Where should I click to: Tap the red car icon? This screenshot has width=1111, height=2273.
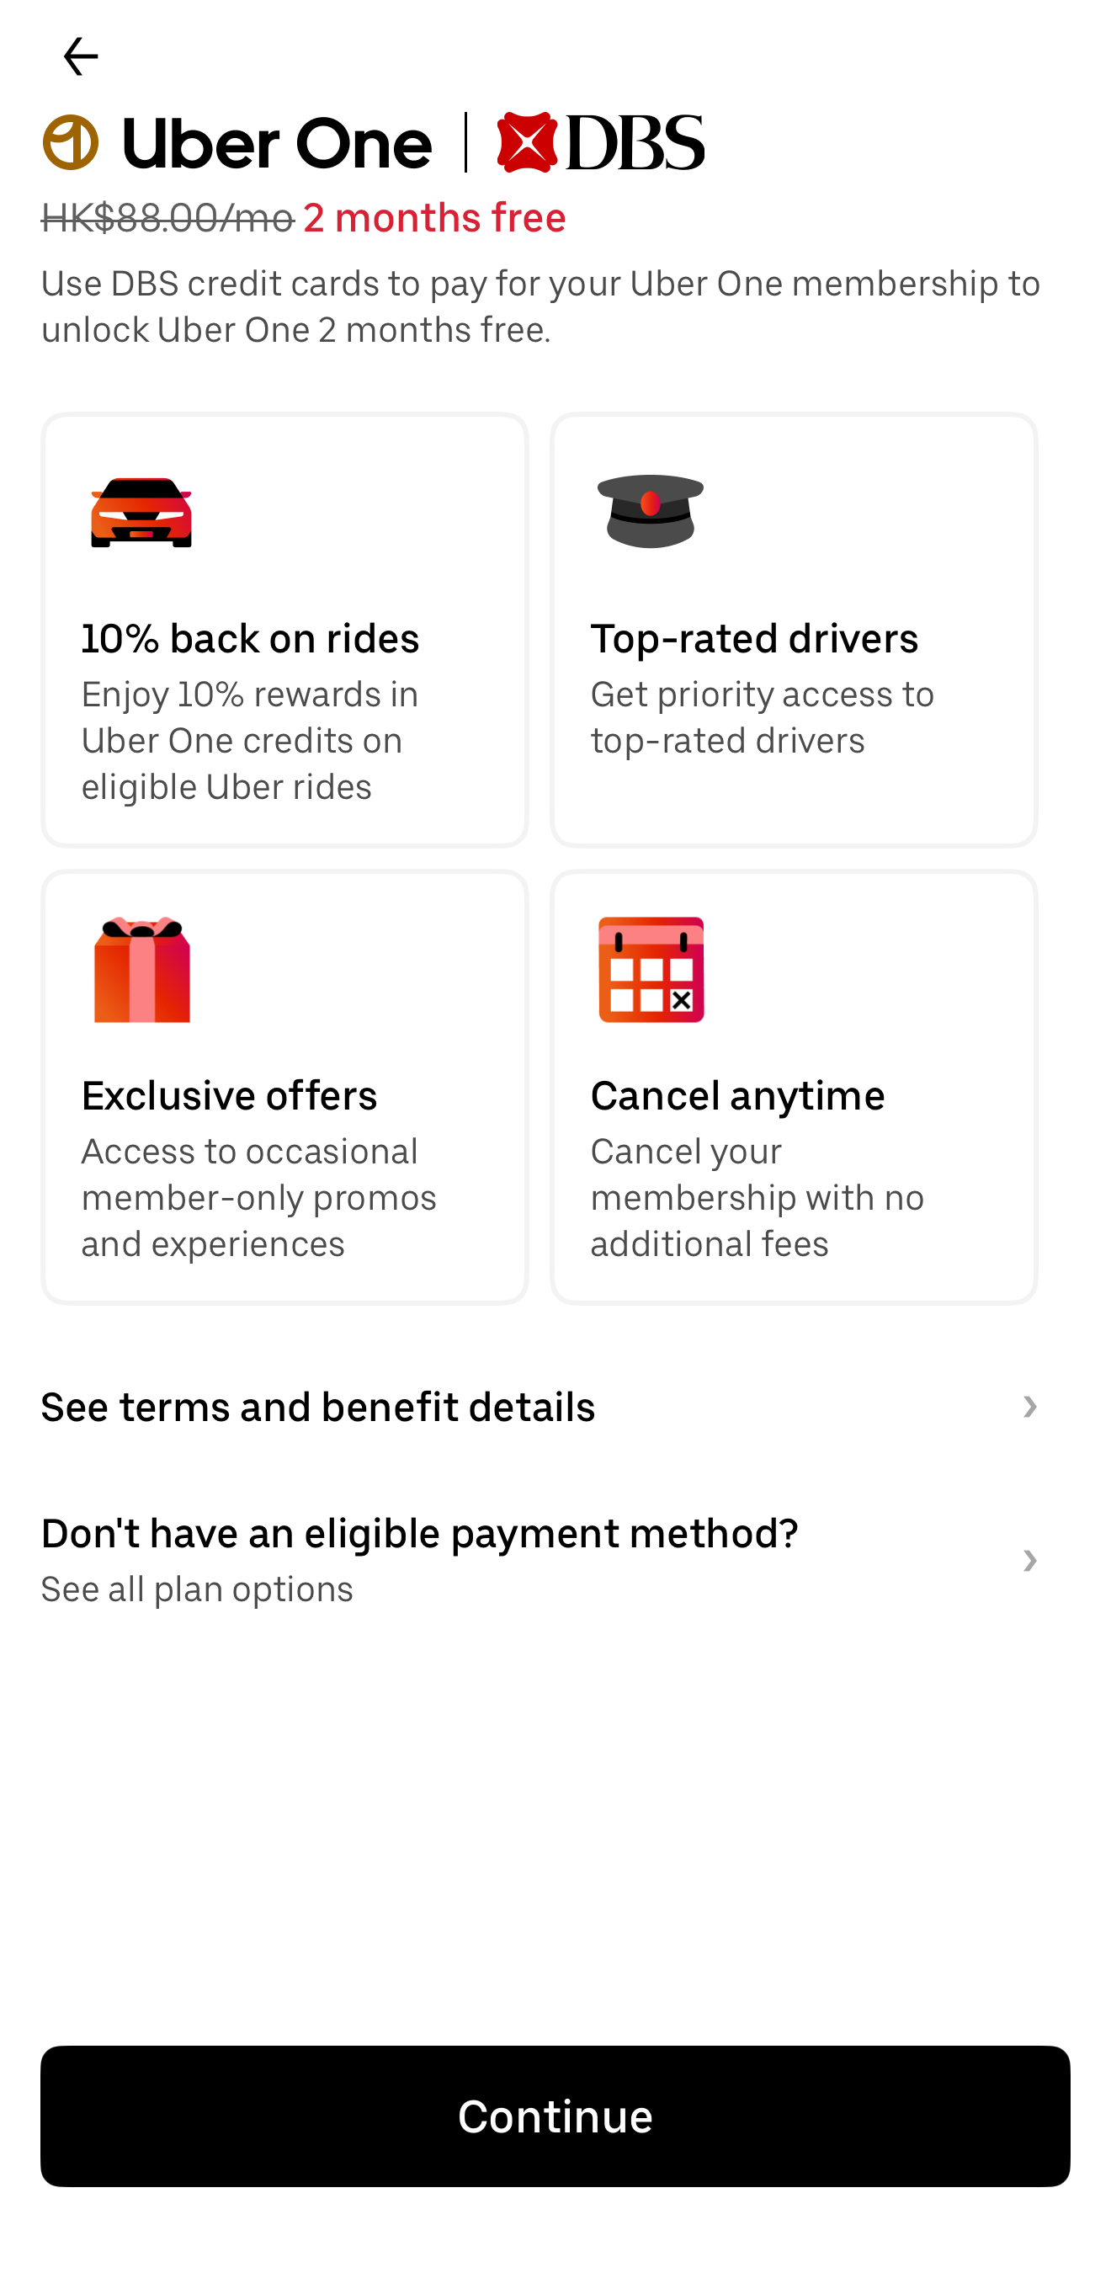point(141,513)
